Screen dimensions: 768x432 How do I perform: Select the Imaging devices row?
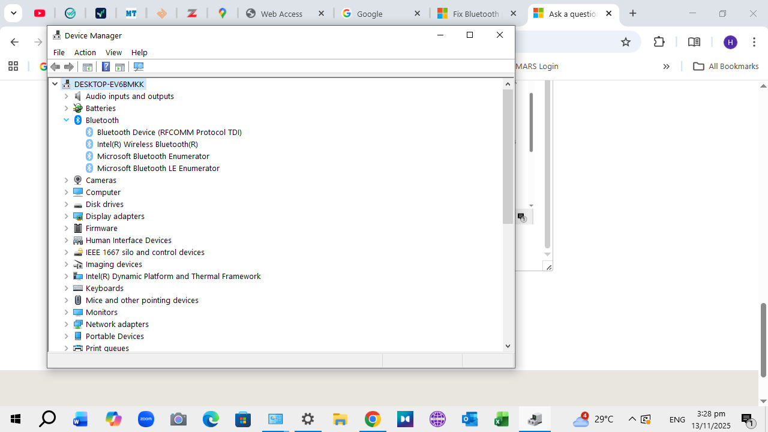[114, 264]
